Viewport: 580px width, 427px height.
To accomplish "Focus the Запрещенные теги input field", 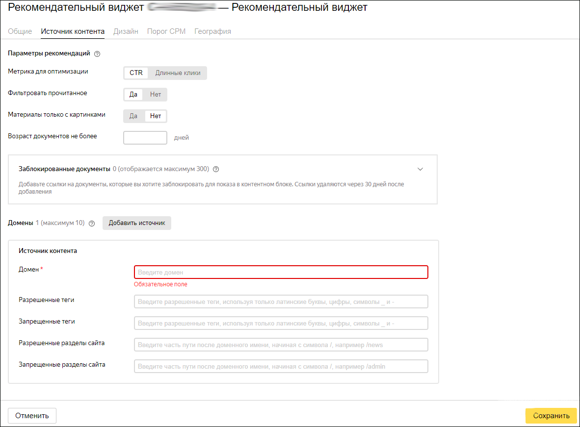I will click(281, 323).
